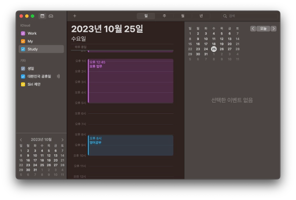Click the search magnifier icon
296x200 pixels.
click(x=225, y=16)
